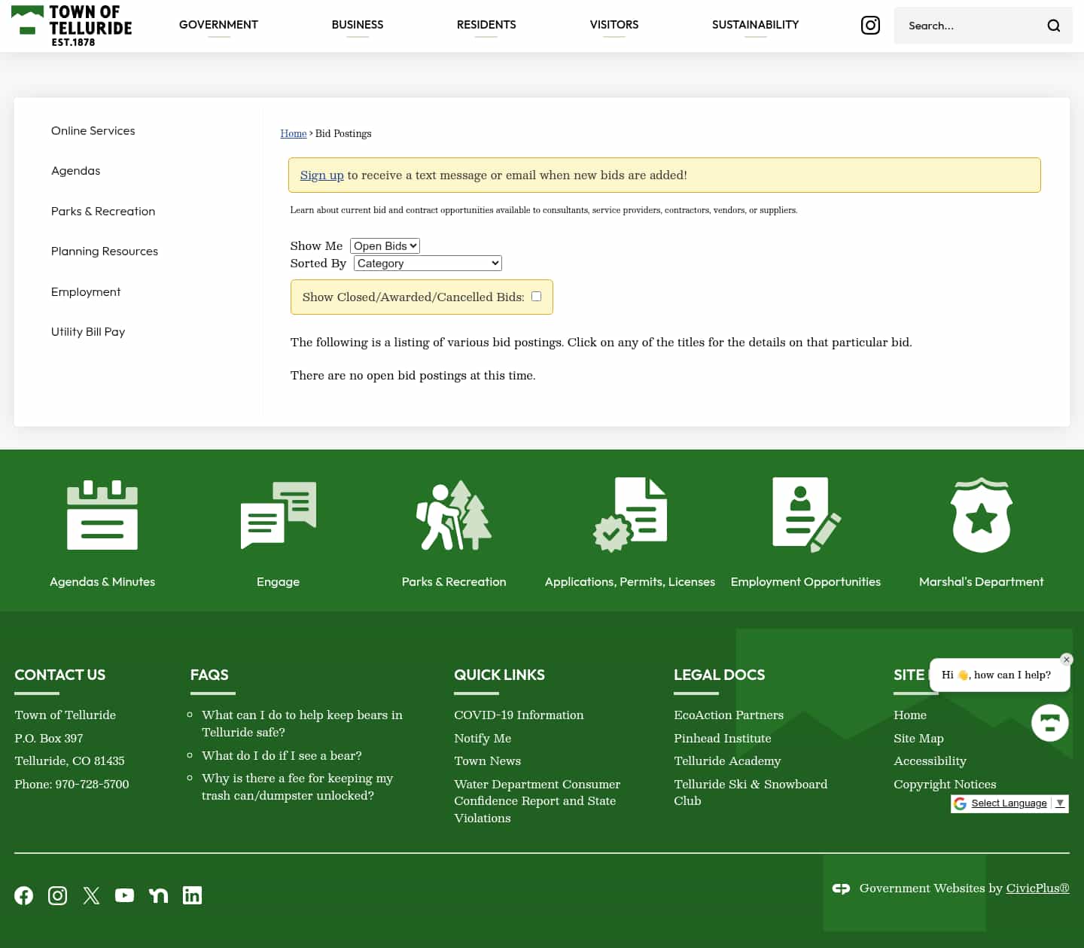This screenshot has height=948, width=1084.
Task: Follow the COVID-19 Information quick link
Action: click(x=519, y=715)
